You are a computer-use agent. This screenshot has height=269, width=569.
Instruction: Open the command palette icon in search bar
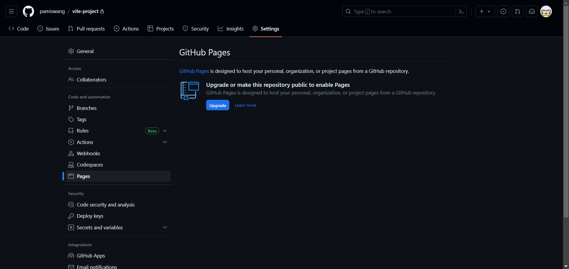(x=461, y=12)
